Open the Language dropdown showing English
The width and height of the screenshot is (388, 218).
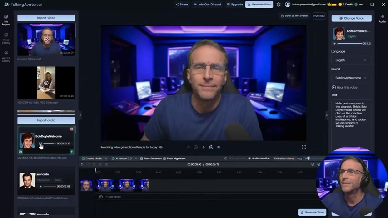(x=351, y=60)
